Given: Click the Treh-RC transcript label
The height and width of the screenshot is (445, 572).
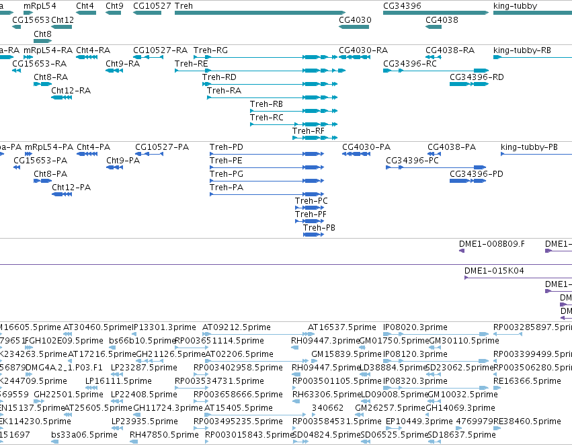Looking at the screenshot, I should (x=267, y=118).
